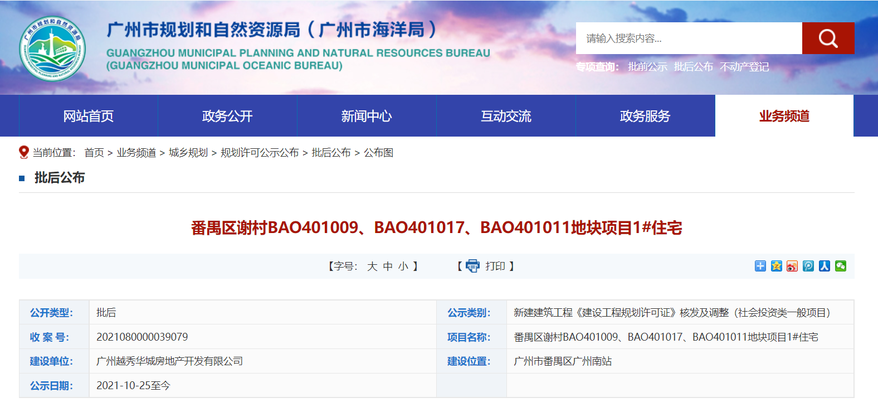Click the 建设位置 label cell
Viewport: 878px width, 412px height.
[x=471, y=361]
